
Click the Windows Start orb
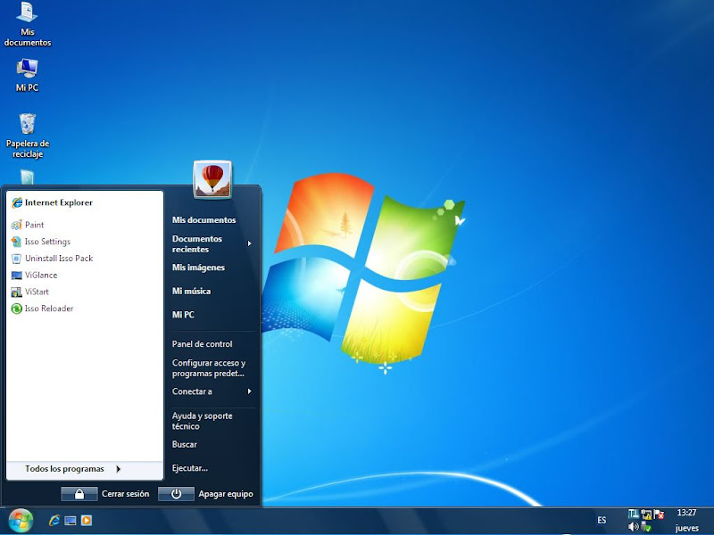pos(21,521)
